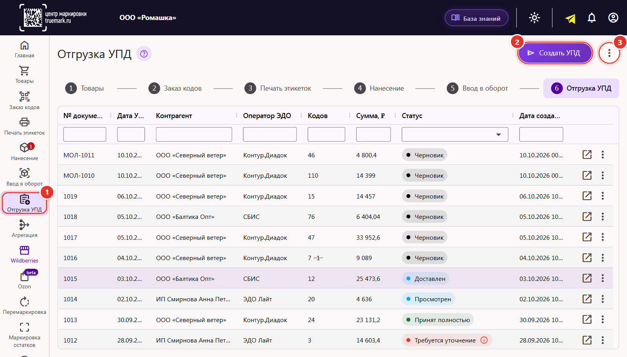Image resolution: width=627 pixels, height=357 pixels.
Task: Click the Принят полностью status badge
Action: point(438,320)
